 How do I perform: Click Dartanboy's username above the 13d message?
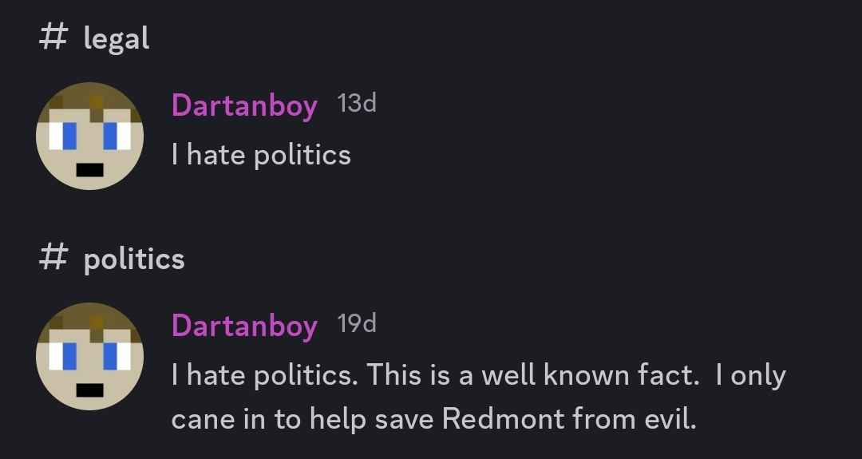tap(244, 105)
